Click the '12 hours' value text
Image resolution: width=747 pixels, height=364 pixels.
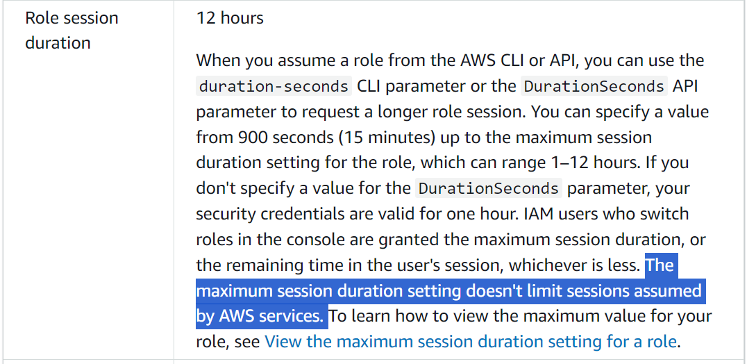coord(230,18)
